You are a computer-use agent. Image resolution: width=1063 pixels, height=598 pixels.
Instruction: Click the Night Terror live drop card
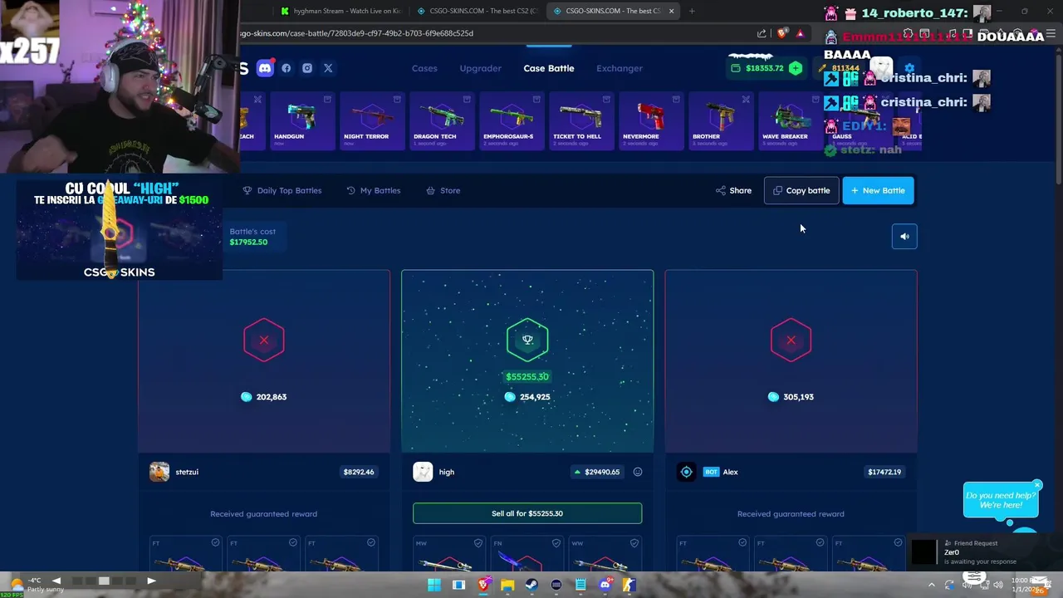pos(370,121)
